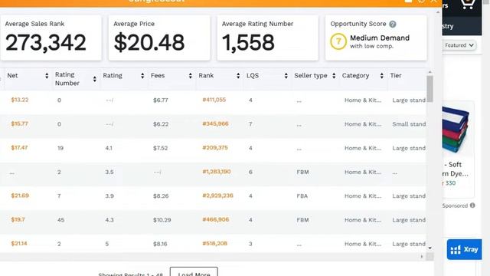This screenshot has width=490, height=276.
Task: Click the opportunity score 7 badge
Action: point(338,41)
